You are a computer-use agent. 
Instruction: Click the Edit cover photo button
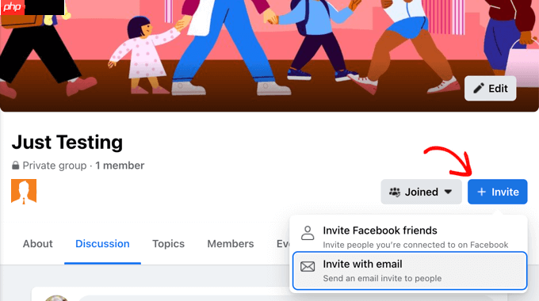(x=490, y=88)
